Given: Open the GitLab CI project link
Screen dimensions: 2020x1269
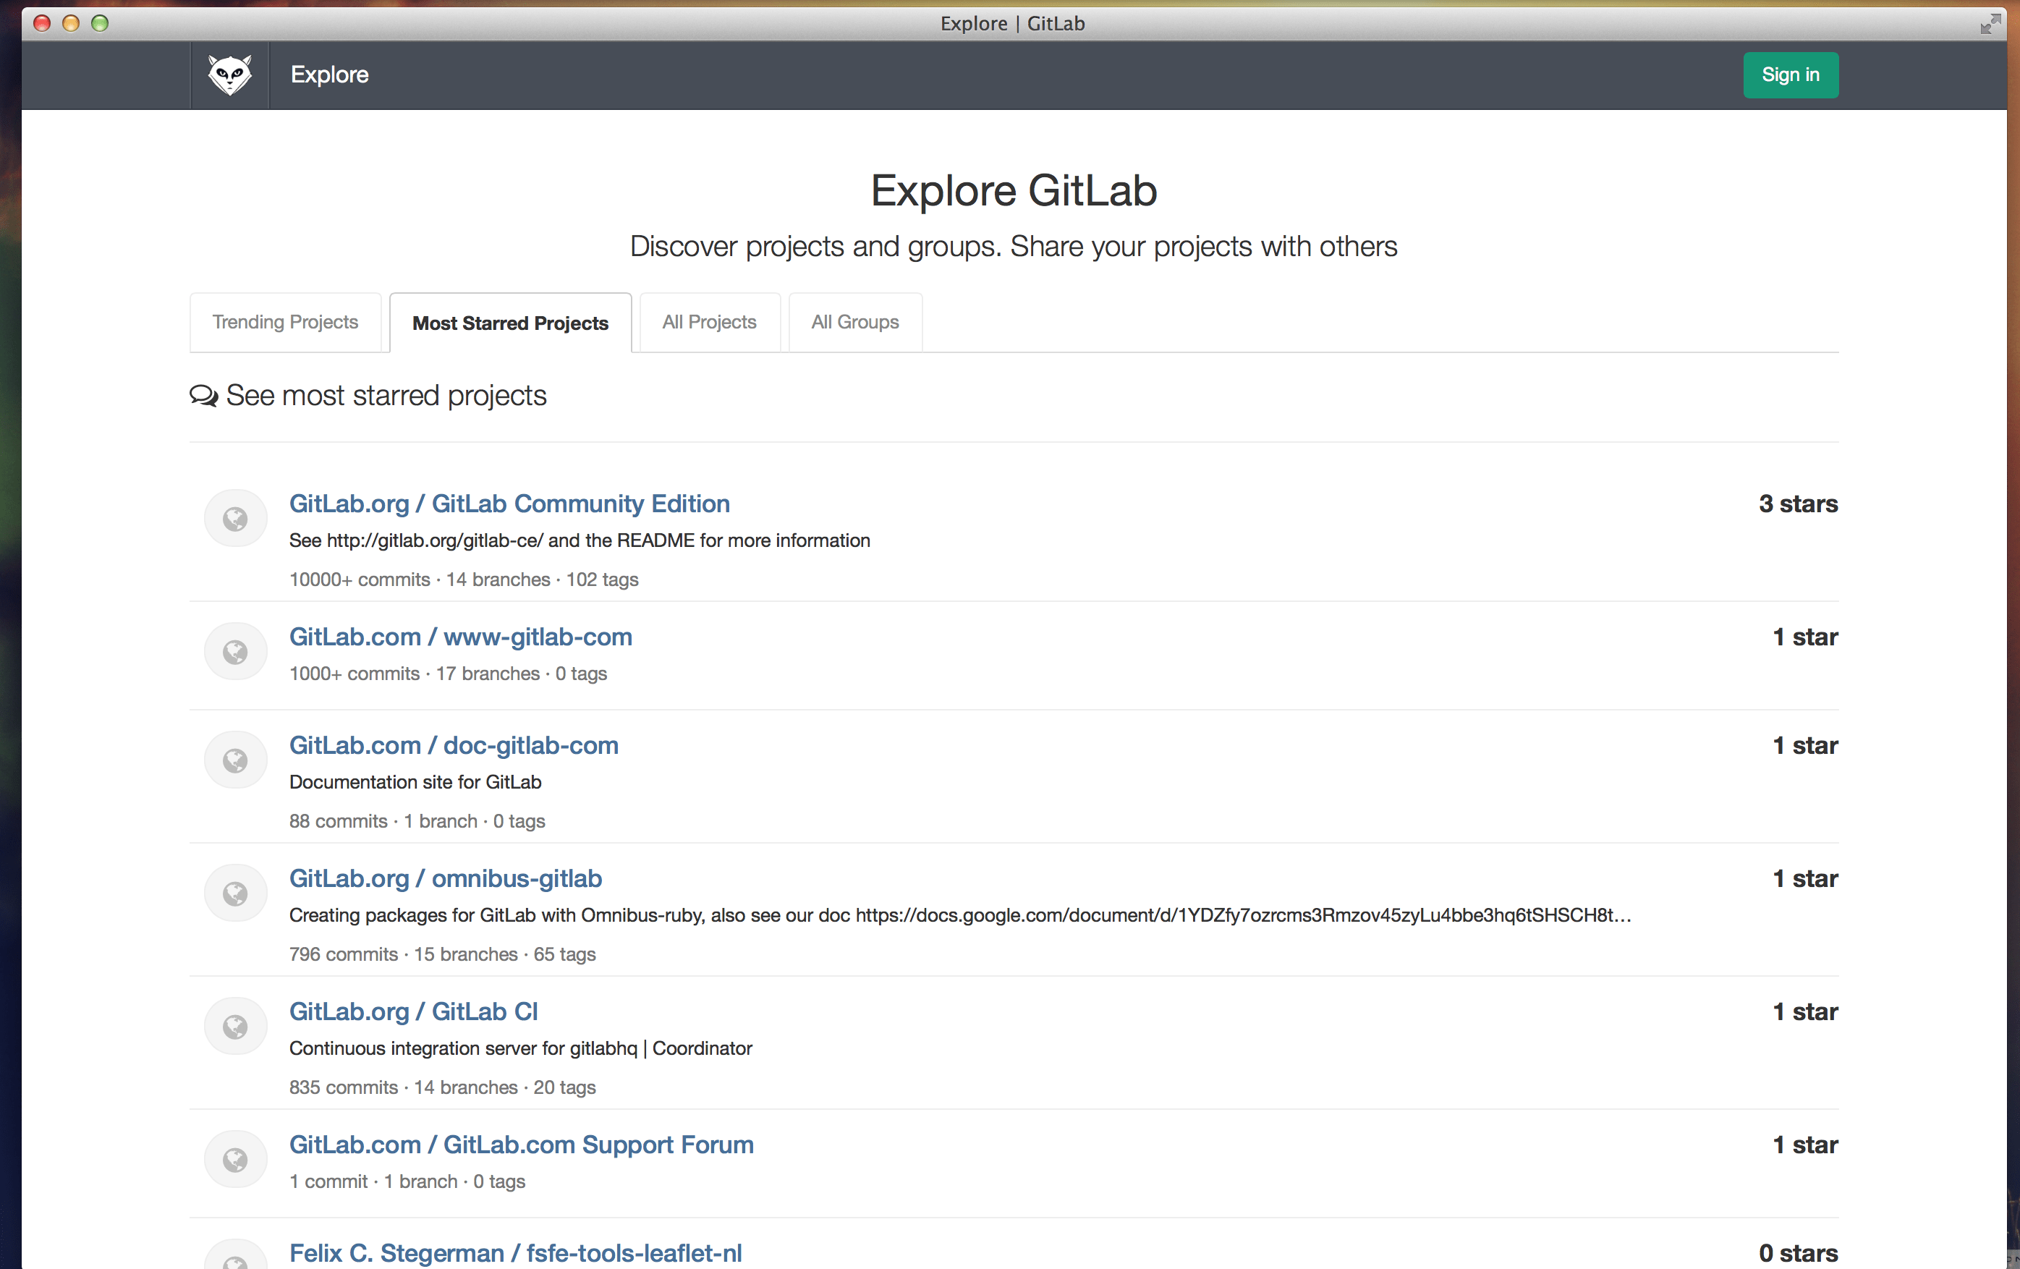Looking at the screenshot, I should [x=414, y=1011].
